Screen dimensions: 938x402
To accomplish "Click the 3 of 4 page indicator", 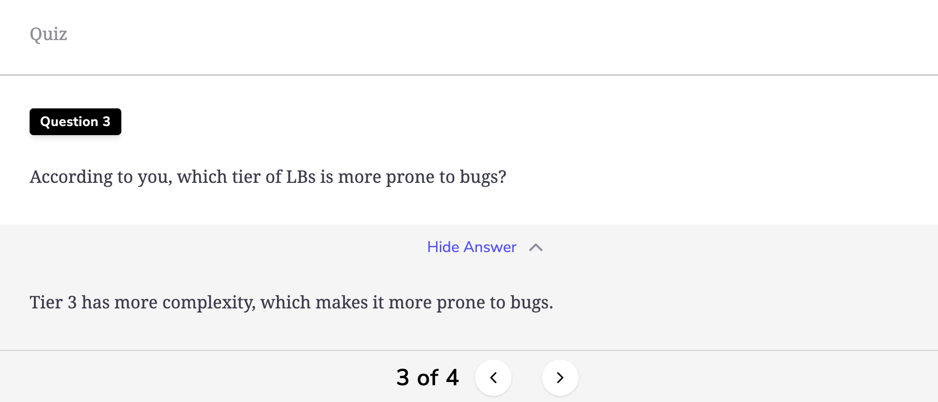I will pyautogui.click(x=427, y=378).
